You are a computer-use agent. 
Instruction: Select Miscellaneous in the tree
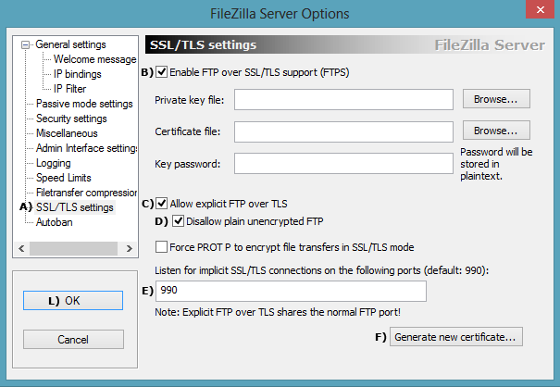pyautogui.click(x=67, y=133)
